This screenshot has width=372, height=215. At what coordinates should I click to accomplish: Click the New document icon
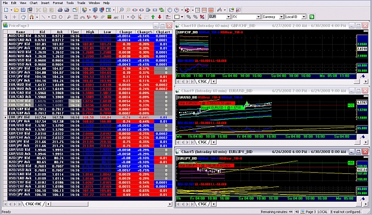(x=6, y=10)
